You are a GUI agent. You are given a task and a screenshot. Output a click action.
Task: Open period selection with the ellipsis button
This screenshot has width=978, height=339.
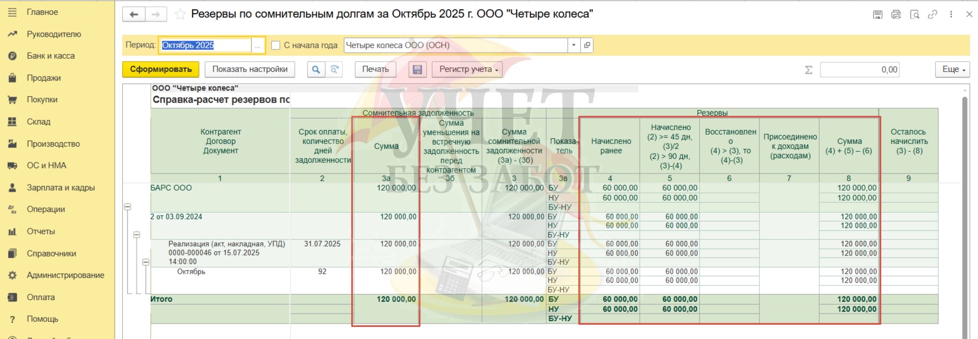258,45
